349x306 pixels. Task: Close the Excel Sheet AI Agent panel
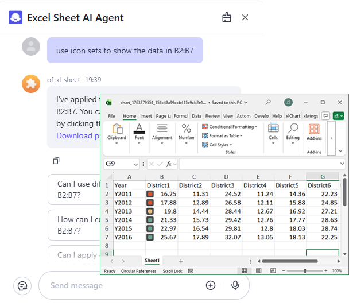(245, 17)
